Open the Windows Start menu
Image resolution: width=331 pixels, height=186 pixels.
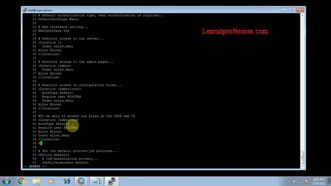tap(6, 181)
